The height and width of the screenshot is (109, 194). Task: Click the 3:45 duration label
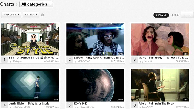click(56, 99)
